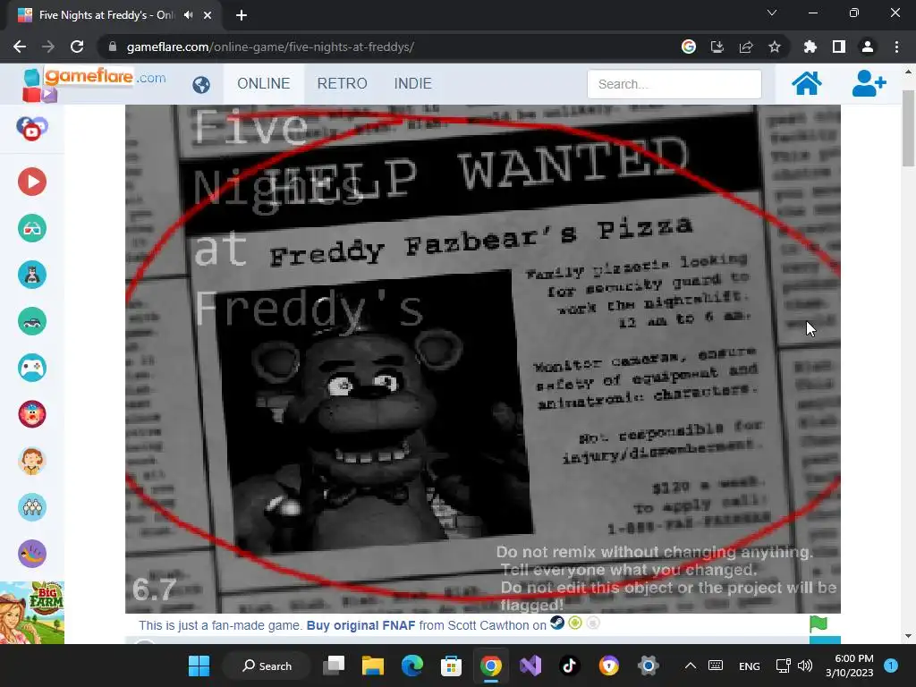Click the game canvas Help Wanted screen
The image size is (916, 687).
coord(482,359)
